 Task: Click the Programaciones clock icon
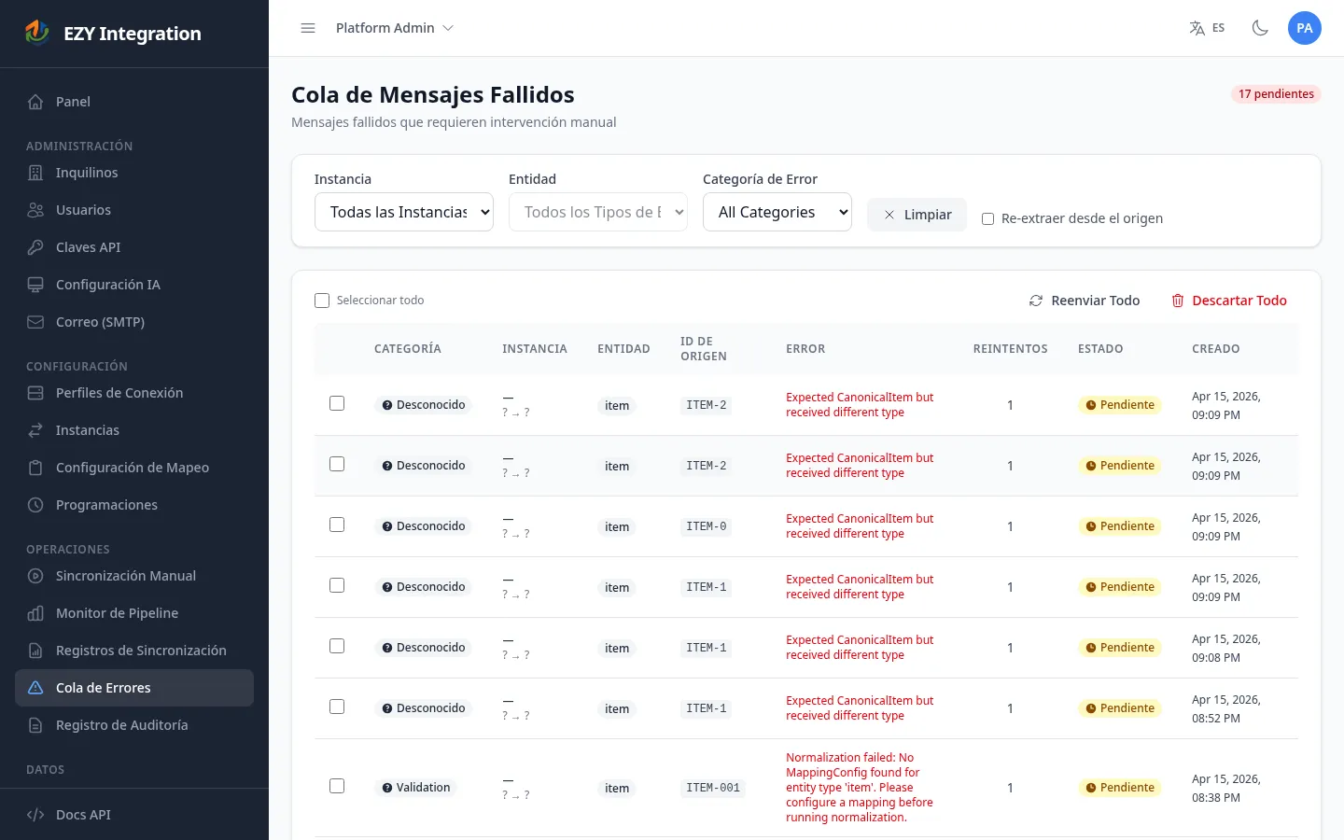pos(35,505)
